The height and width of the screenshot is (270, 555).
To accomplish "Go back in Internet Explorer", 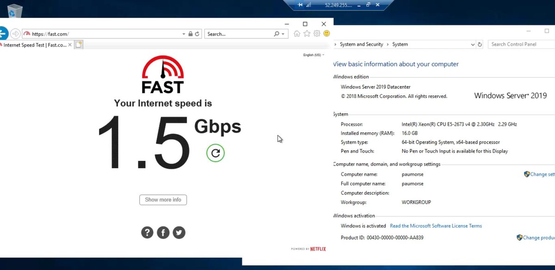I will coord(3,34).
